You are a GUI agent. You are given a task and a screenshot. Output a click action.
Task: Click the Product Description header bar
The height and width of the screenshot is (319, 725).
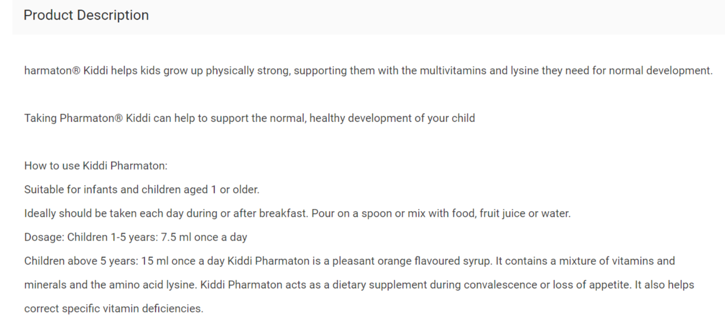(x=368, y=17)
